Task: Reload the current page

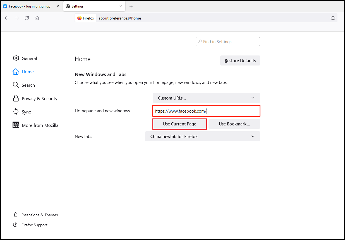Action: point(27,18)
